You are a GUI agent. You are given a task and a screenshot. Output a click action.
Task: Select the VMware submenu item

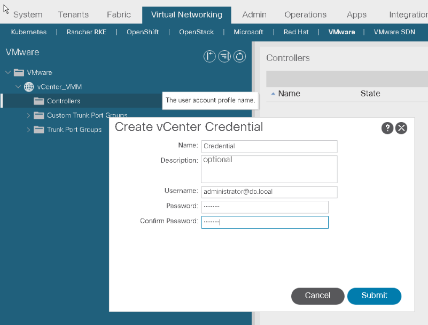(x=342, y=32)
